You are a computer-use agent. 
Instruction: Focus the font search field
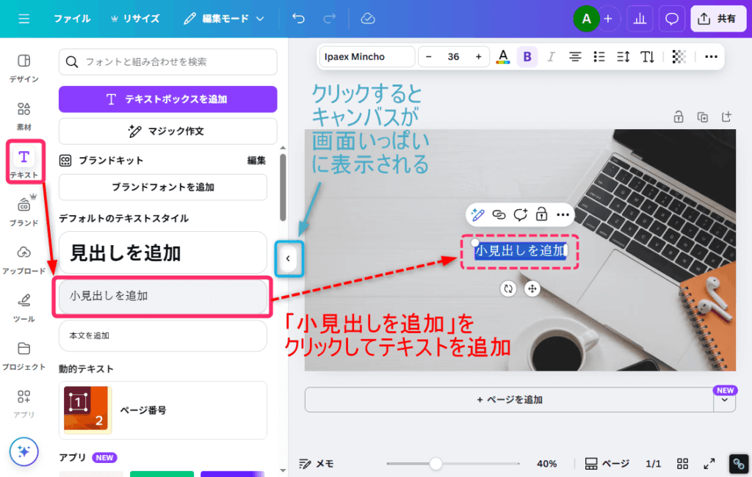point(168,62)
